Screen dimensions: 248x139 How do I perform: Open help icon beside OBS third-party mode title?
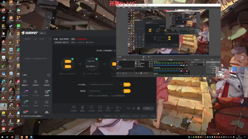coord(114,51)
